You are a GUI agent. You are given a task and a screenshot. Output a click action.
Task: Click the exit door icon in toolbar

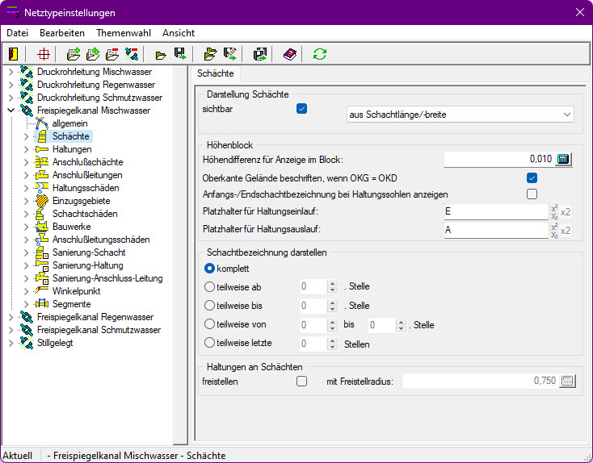click(13, 54)
